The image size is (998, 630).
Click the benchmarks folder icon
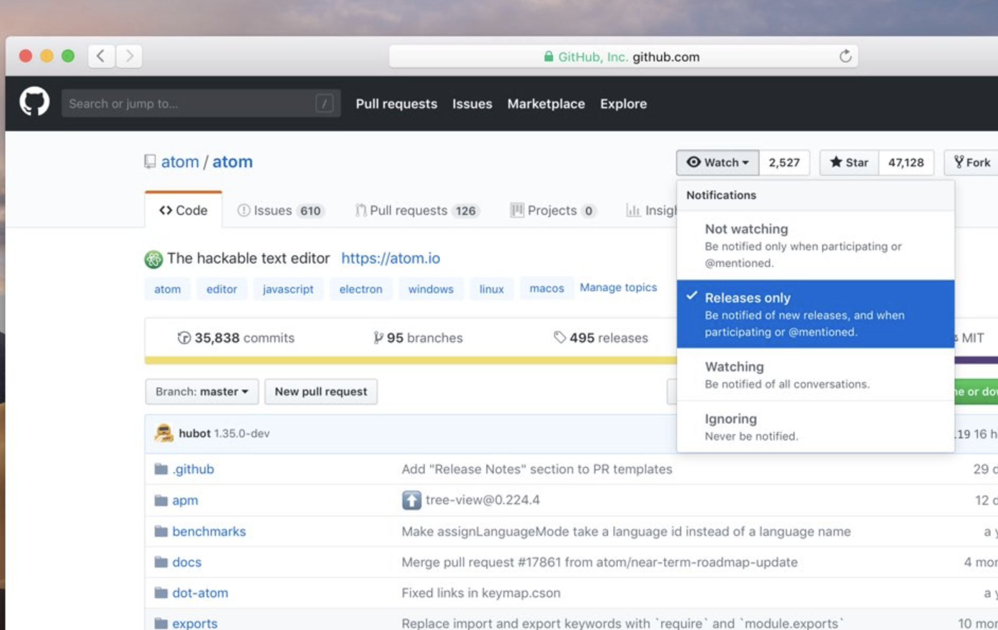pos(161,531)
